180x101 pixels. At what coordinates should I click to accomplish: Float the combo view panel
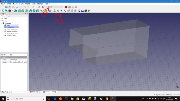(26, 14)
